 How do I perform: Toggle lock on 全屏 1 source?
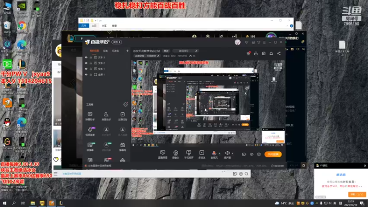91,75
